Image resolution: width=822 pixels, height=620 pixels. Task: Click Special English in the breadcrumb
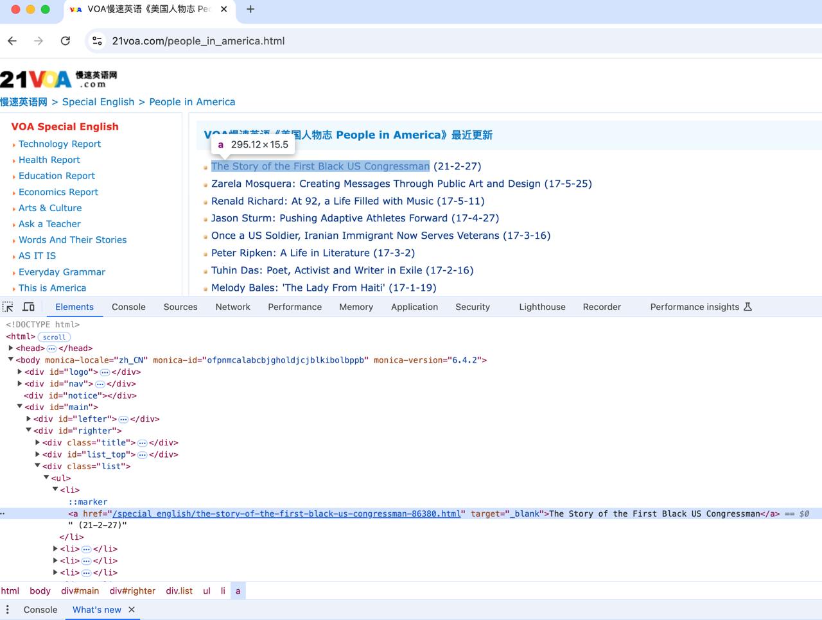[x=98, y=102]
